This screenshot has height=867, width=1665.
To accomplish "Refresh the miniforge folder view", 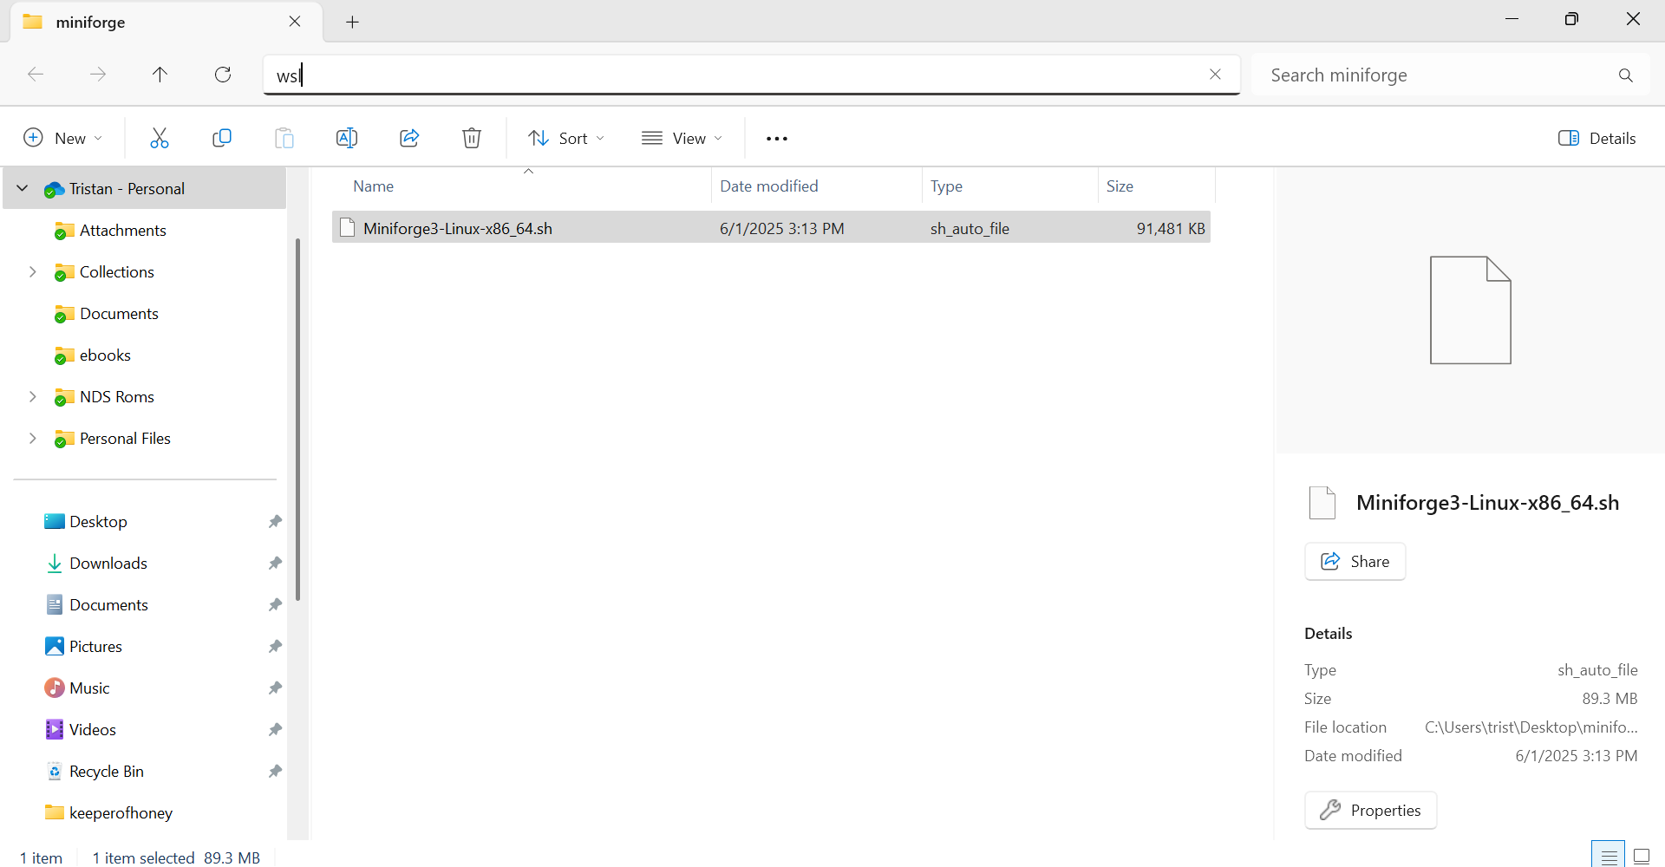I will tap(223, 75).
